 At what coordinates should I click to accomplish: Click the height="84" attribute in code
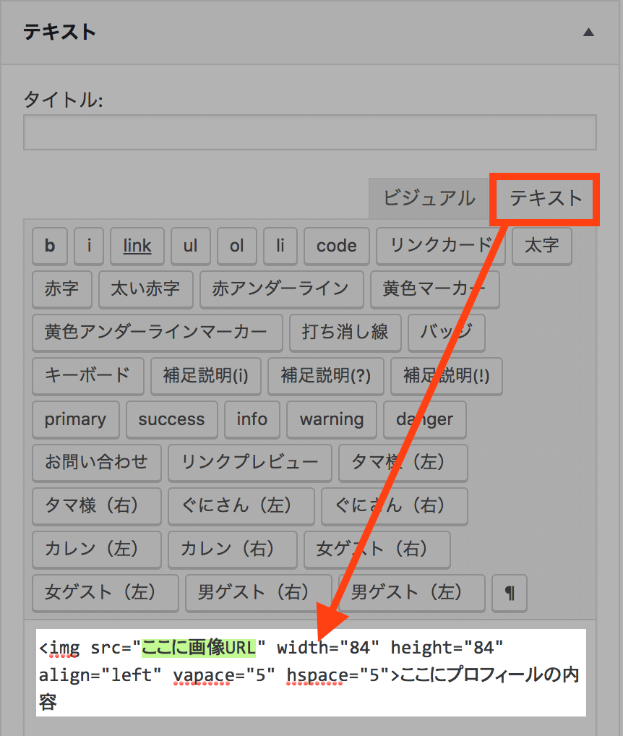click(447, 648)
